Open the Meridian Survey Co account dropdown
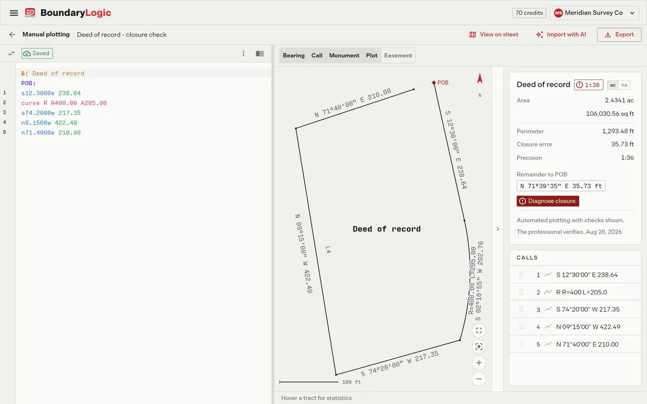Viewport: 647px width, 404px height. 595,13
